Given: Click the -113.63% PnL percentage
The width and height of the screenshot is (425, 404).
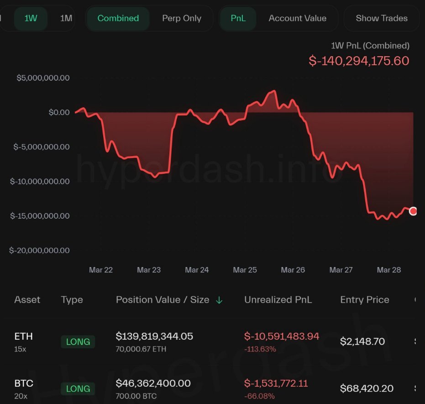Looking at the screenshot, I should click(260, 349).
